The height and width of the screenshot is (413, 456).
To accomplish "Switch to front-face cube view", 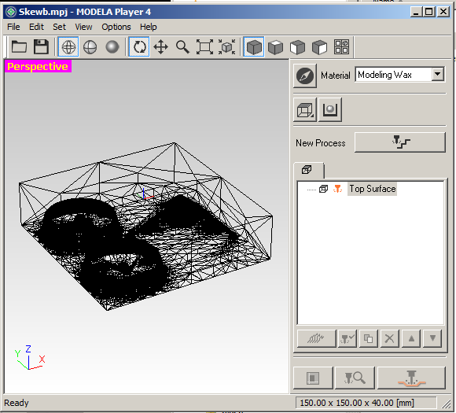I will [x=297, y=47].
